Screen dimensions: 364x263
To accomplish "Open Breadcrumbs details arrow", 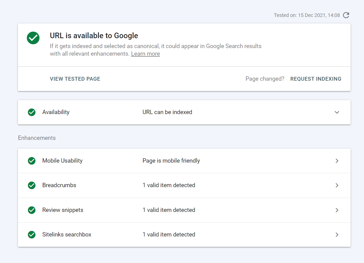I will pos(337,185).
